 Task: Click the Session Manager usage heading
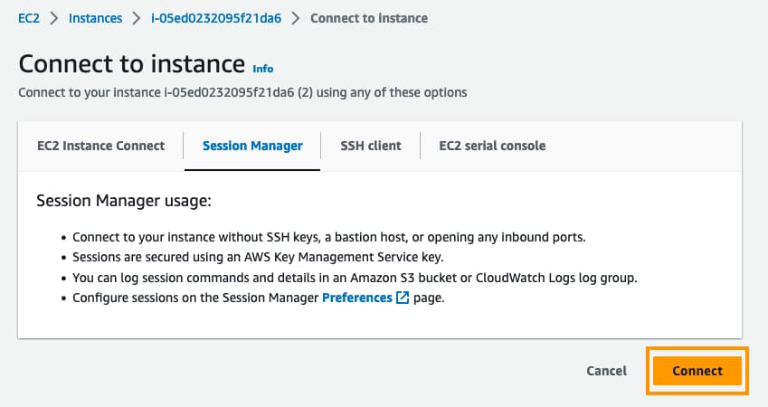click(x=123, y=200)
